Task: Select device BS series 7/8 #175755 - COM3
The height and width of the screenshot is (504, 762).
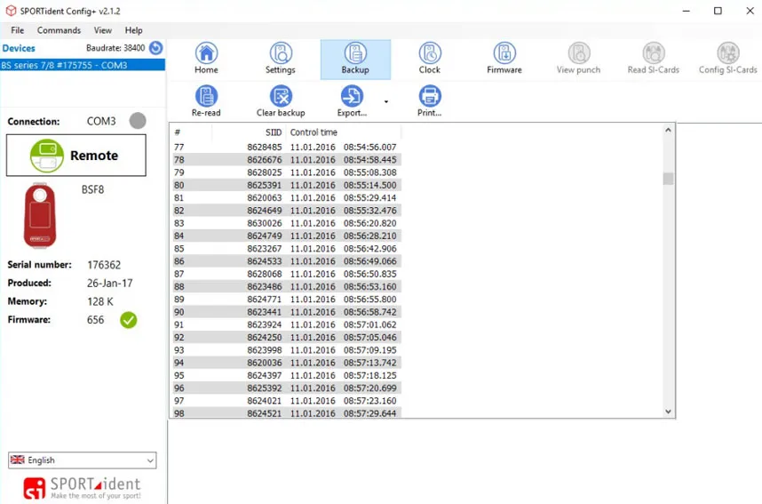Action: pos(83,65)
